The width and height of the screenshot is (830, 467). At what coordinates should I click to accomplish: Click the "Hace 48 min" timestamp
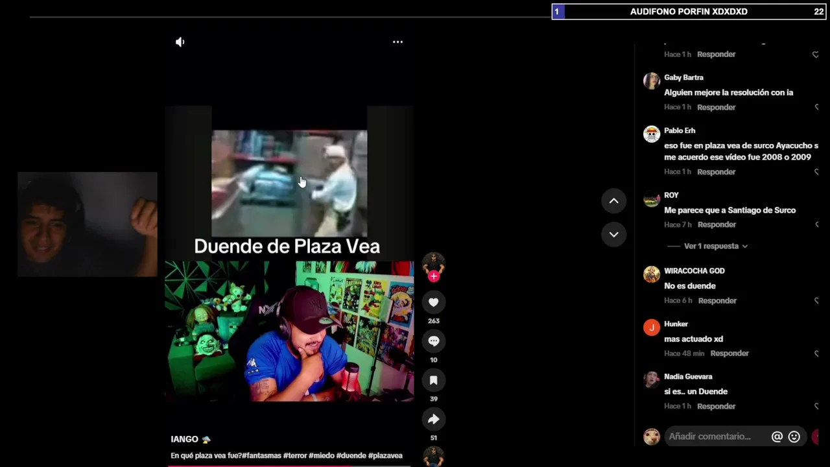684,353
